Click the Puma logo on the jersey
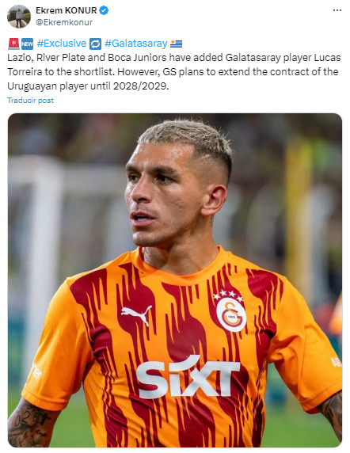The height and width of the screenshot is (453, 350). point(136,314)
